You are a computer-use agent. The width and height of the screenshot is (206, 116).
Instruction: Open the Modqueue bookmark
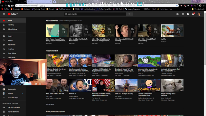click(x=26, y=9)
